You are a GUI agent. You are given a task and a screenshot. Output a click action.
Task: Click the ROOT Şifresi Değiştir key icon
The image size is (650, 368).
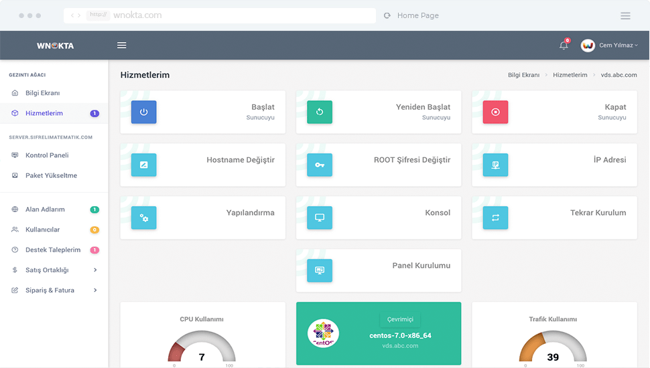(x=320, y=165)
